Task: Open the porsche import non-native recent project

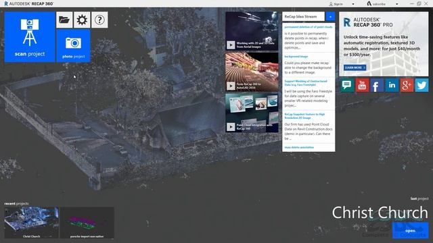Action: pyautogui.click(x=87, y=223)
